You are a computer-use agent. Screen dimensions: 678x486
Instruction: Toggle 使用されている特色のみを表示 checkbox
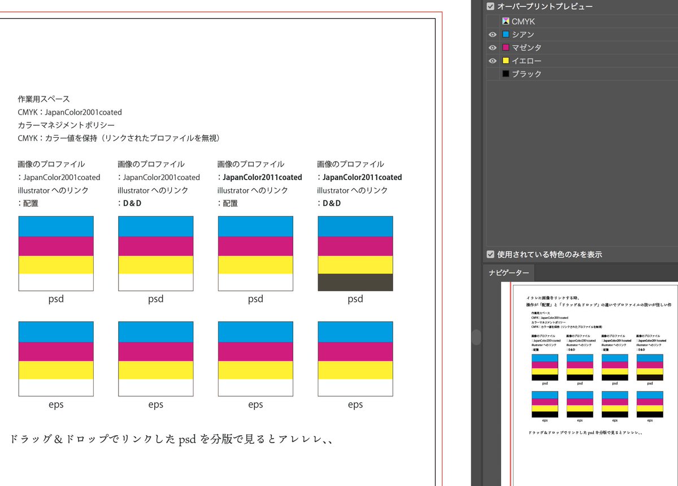[x=490, y=255]
